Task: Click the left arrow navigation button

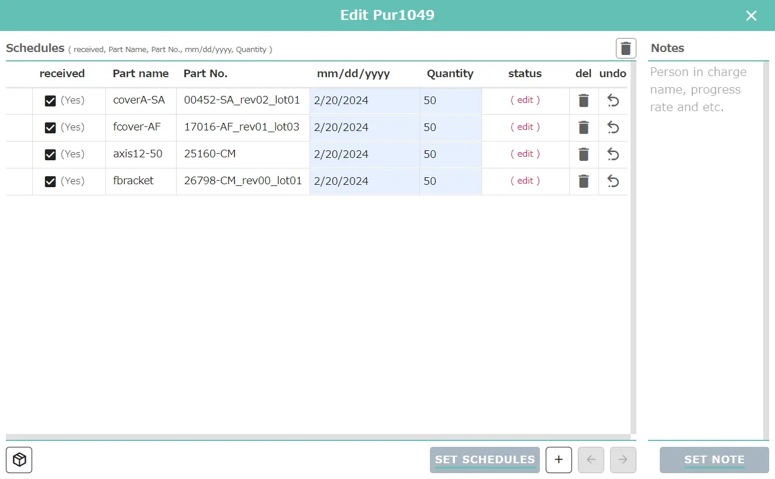Action: pyautogui.click(x=591, y=460)
